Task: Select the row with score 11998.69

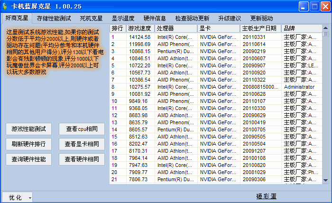Action: [216, 44]
